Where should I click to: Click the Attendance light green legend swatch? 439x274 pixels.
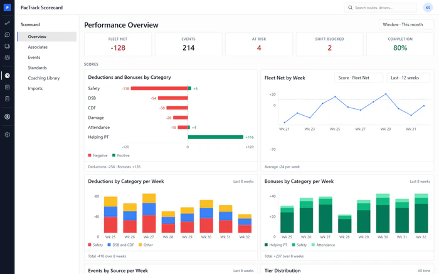tap(313, 245)
